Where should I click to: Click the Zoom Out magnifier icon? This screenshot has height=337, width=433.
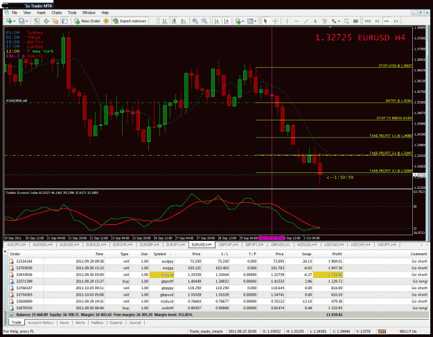point(204,21)
